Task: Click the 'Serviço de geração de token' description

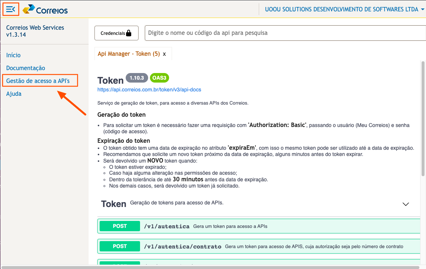Action: click(x=173, y=103)
